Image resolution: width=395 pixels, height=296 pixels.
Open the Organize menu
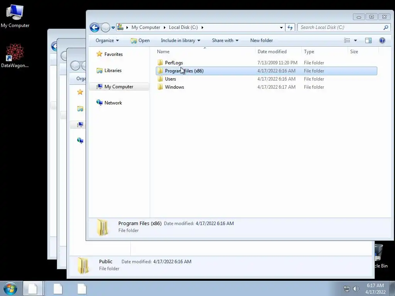pyautogui.click(x=107, y=40)
